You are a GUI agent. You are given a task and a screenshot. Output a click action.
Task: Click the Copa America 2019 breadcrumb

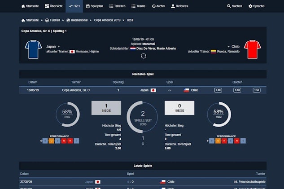click(107, 20)
